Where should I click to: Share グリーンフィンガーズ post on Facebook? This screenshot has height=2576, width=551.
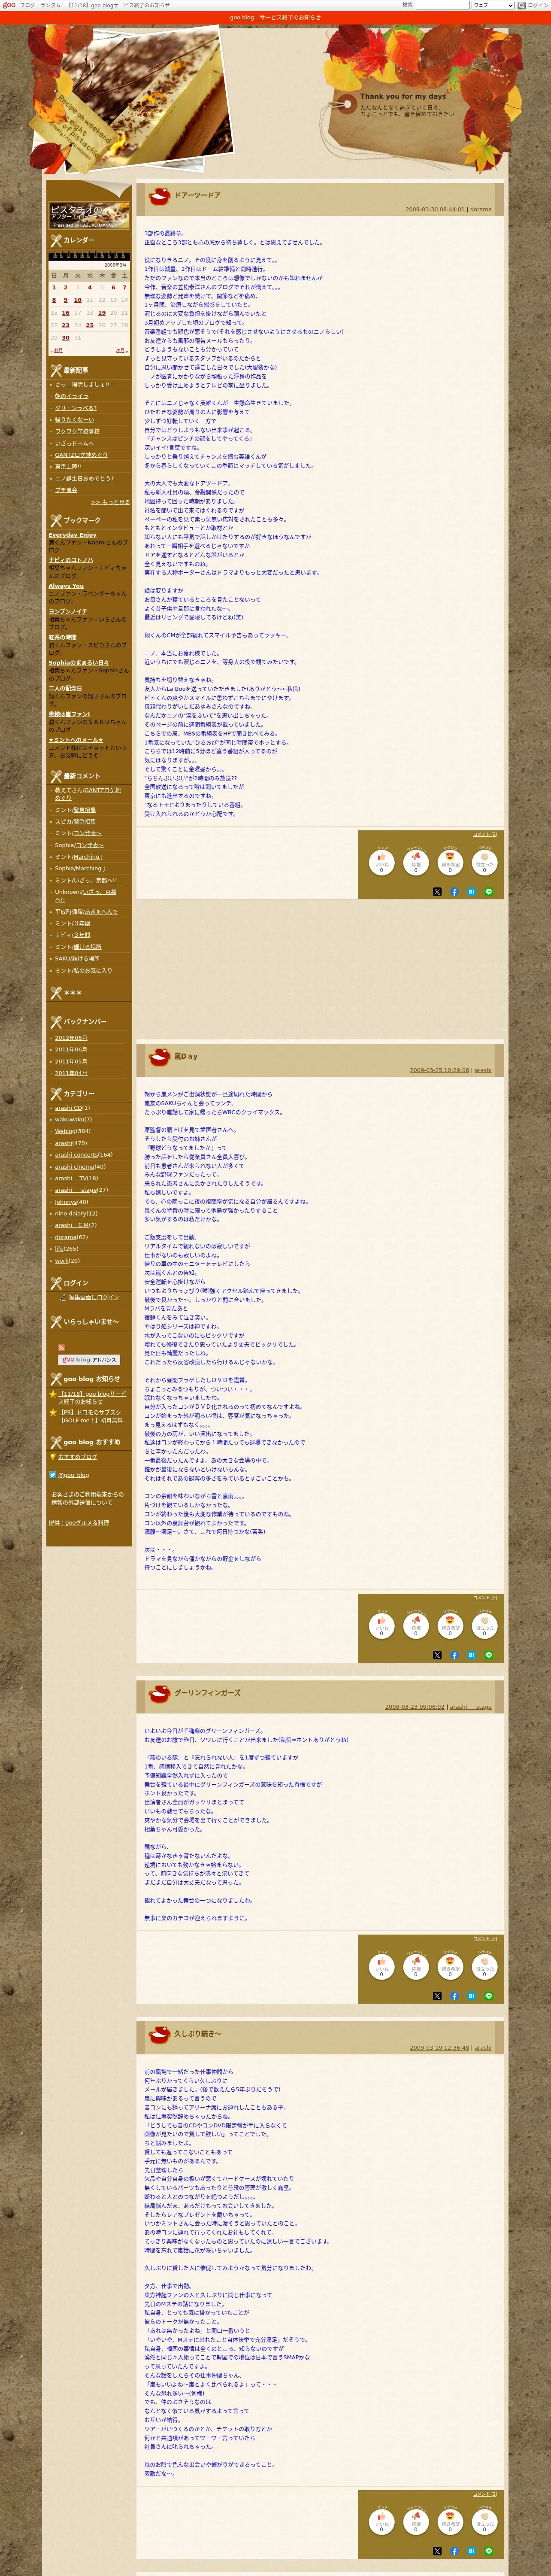pyautogui.click(x=454, y=1996)
